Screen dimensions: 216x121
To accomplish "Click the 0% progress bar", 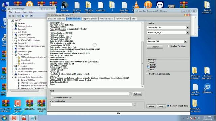I will pos(118,113).
